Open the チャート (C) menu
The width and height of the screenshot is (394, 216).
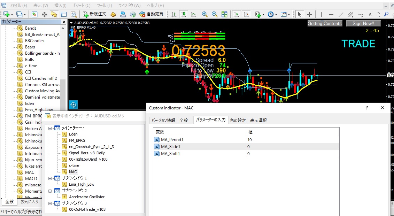click(81, 6)
